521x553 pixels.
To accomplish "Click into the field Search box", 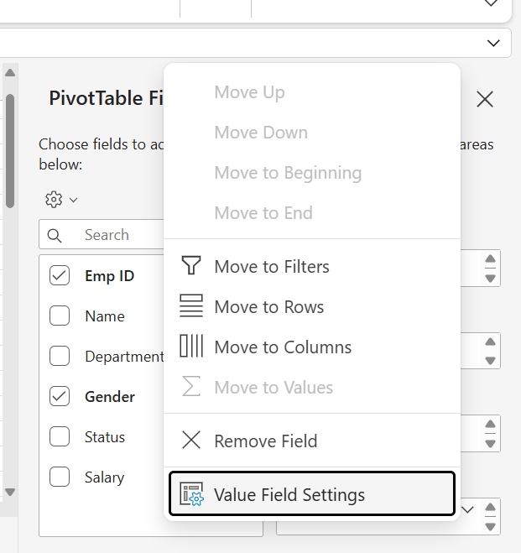I will tap(117, 236).
